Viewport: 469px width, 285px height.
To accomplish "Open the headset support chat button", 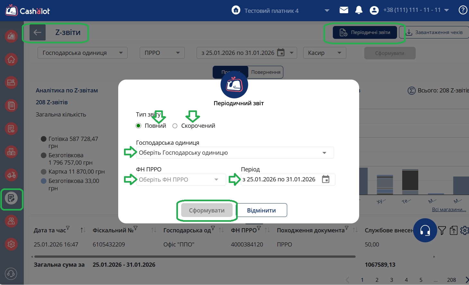I will (x=425, y=230).
